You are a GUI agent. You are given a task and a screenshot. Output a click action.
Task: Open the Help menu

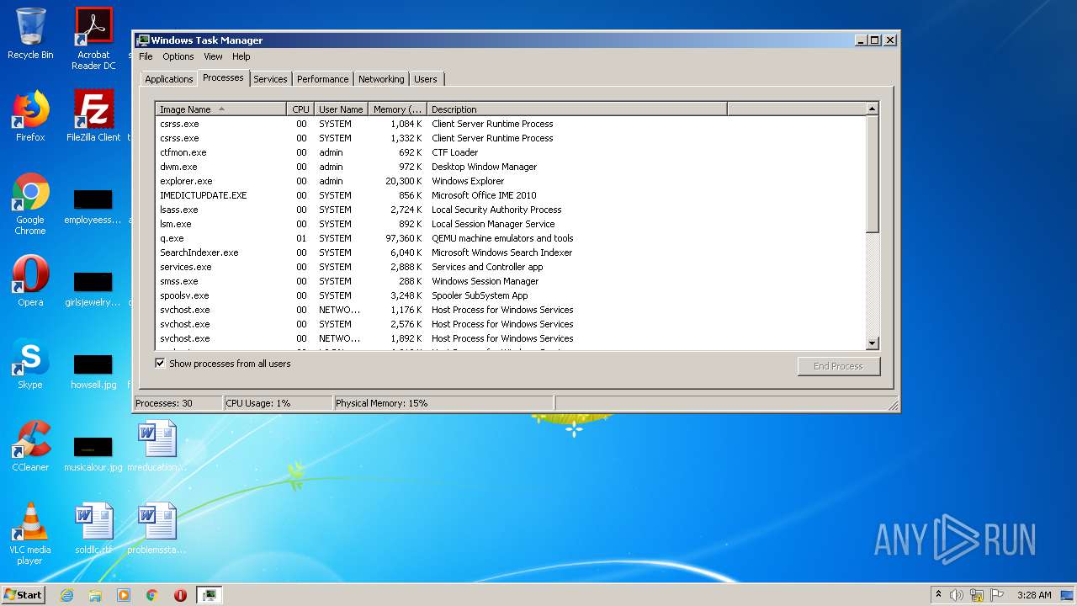coord(241,56)
